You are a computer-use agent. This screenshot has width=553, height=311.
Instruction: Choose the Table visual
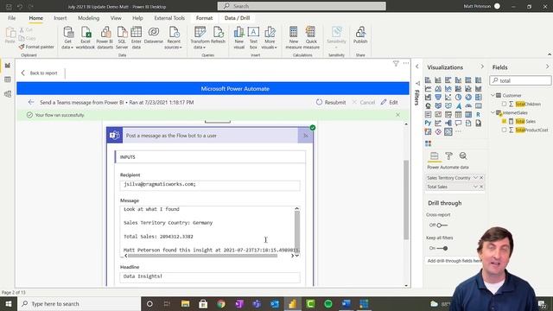[x=458, y=114]
